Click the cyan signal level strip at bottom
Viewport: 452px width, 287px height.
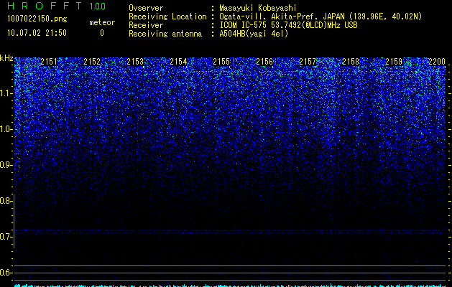pyautogui.click(x=230, y=286)
